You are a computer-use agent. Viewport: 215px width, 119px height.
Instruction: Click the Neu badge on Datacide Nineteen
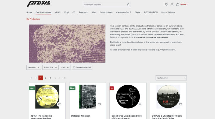pyautogui.click(x=72, y=88)
